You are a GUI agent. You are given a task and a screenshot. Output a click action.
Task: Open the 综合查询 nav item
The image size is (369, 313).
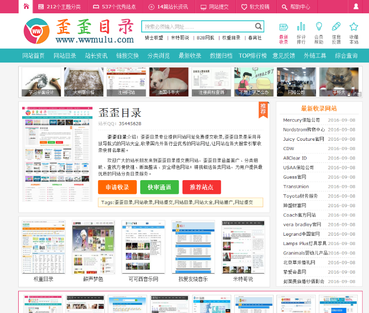pos(346,56)
